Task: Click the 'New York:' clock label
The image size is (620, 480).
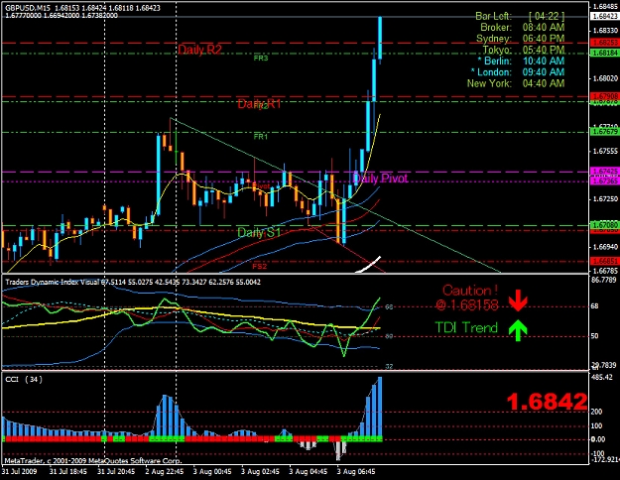Action: (x=489, y=83)
